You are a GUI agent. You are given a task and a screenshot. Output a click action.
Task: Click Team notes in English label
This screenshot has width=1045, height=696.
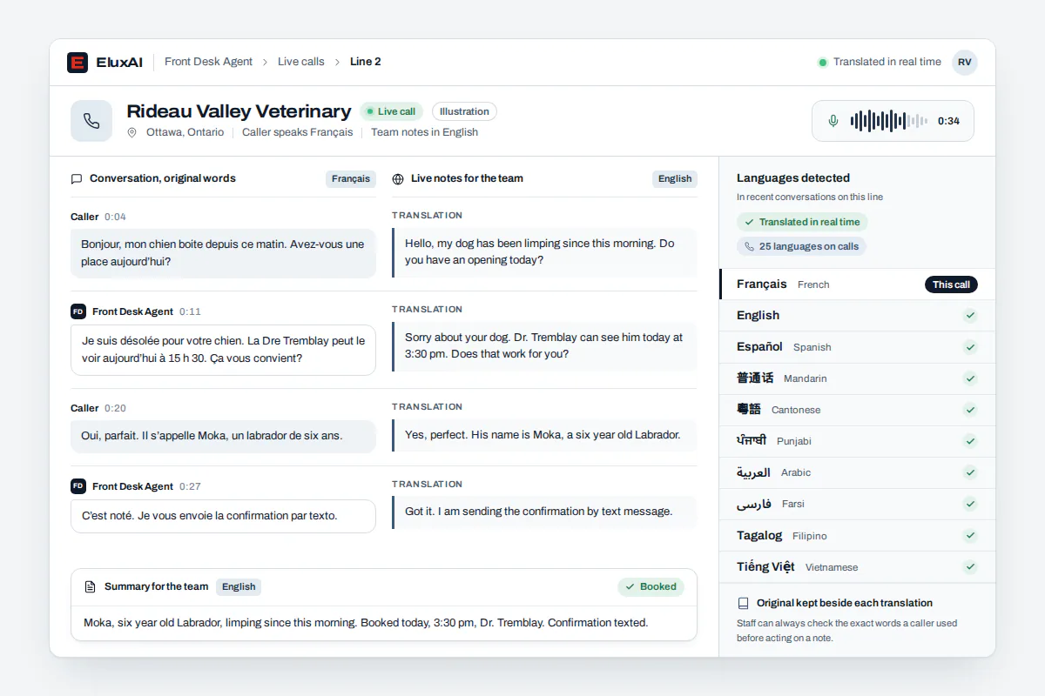(x=424, y=132)
